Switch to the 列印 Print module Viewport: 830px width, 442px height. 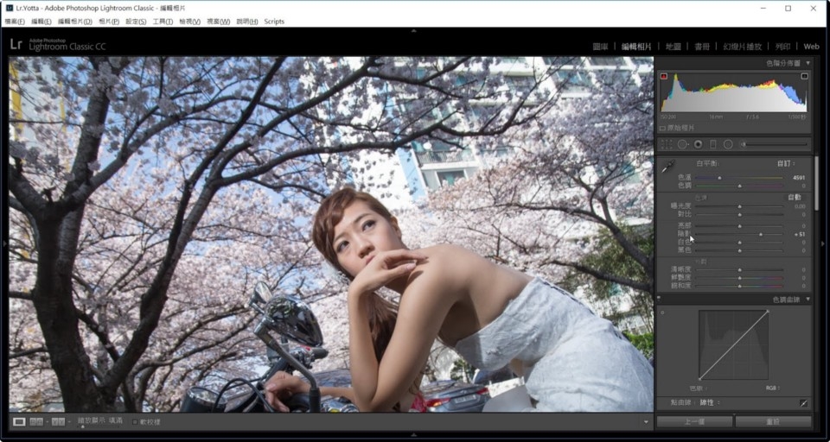pyautogui.click(x=783, y=47)
